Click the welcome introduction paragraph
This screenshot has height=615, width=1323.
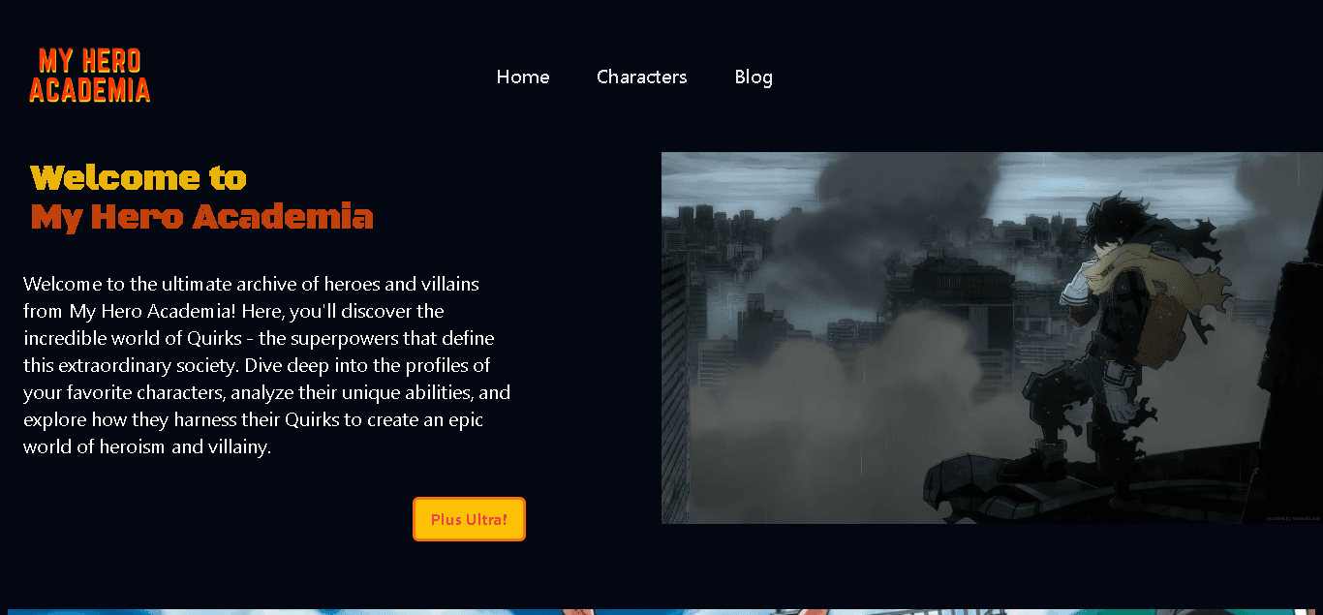tap(267, 365)
